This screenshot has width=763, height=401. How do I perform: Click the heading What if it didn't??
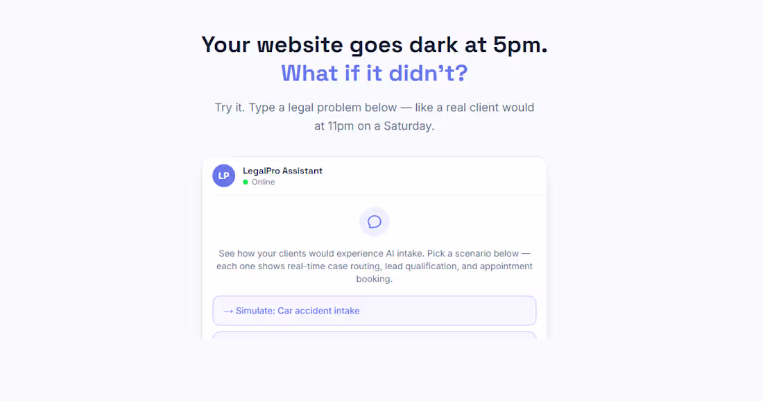click(x=375, y=73)
